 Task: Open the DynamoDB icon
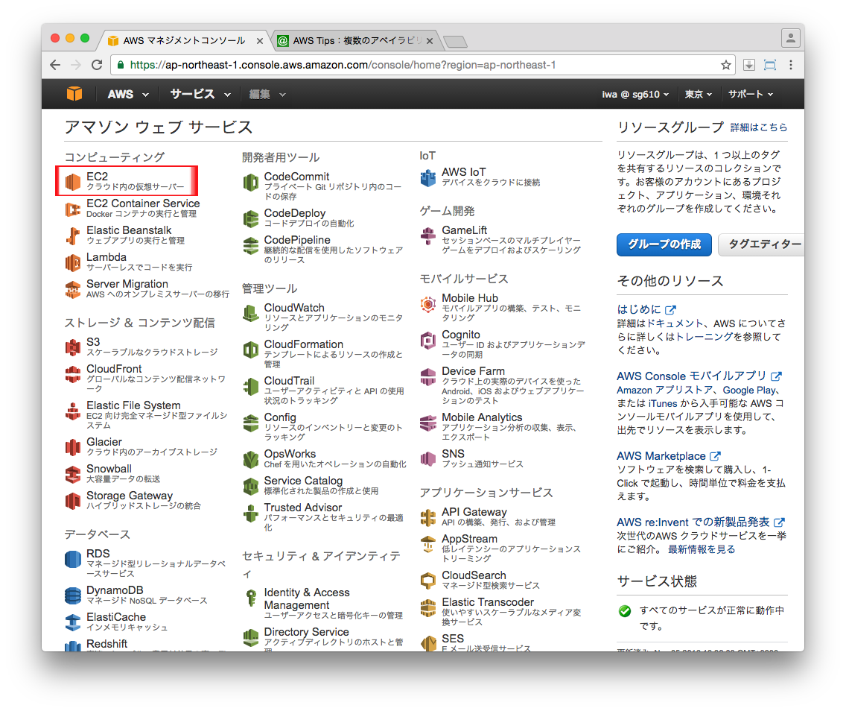pos(73,596)
